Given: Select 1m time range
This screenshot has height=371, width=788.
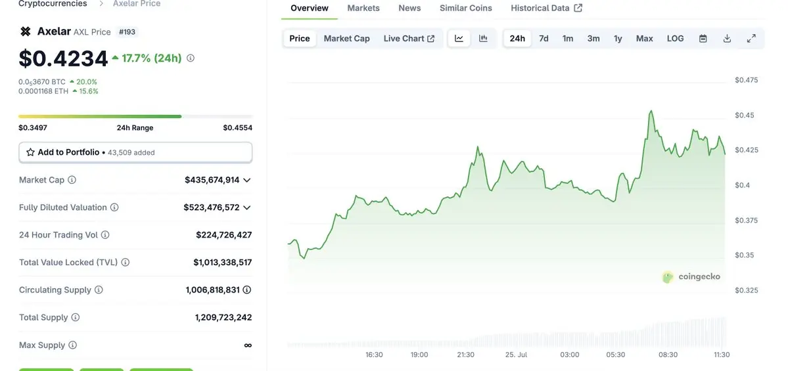Looking at the screenshot, I should click(568, 39).
